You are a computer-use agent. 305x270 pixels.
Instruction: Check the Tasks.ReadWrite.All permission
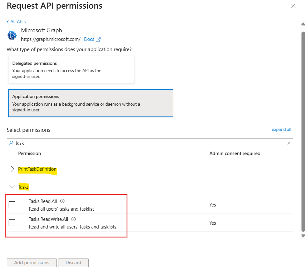pos(12,222)
